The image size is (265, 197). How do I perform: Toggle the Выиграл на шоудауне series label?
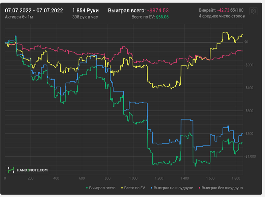click(x=173, y=188)
